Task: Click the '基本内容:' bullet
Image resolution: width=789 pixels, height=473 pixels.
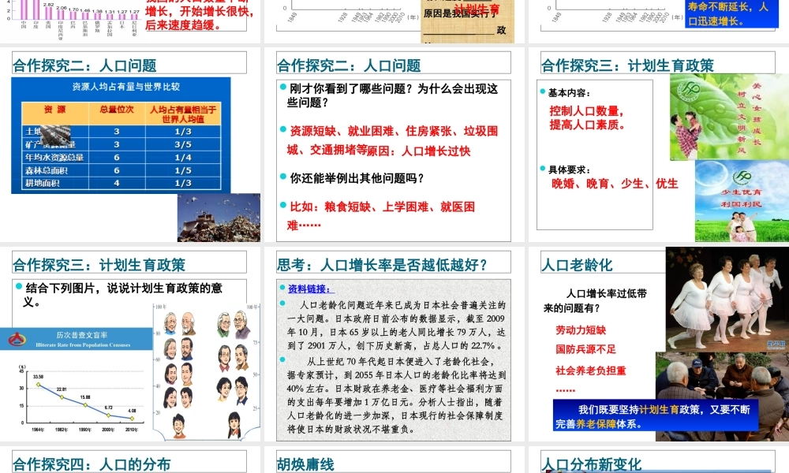Action: tap(569, 93)
